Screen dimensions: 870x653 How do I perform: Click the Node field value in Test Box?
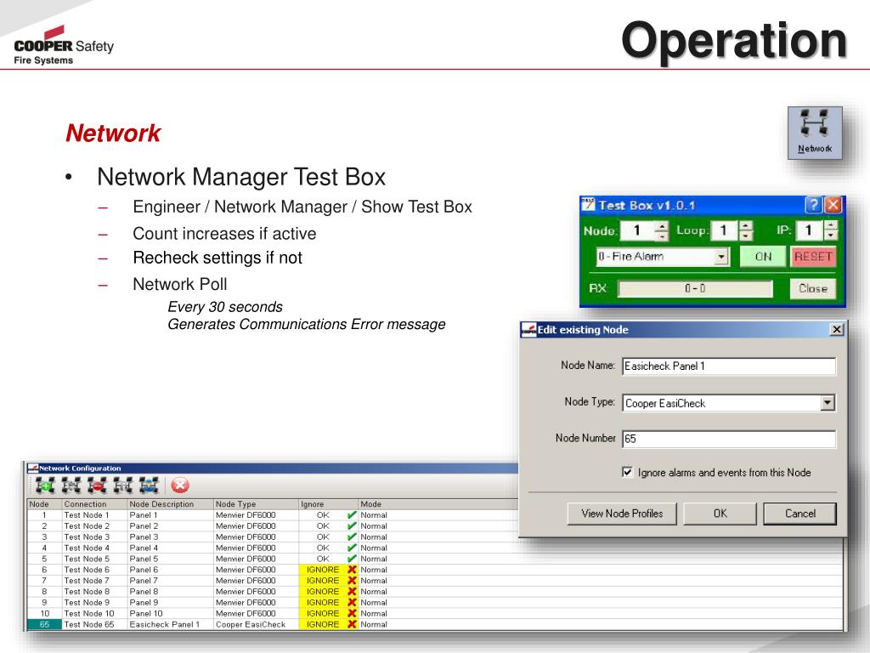637,230
